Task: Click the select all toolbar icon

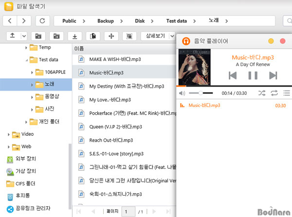Action: pyautogui.click(x=129, y=36)
